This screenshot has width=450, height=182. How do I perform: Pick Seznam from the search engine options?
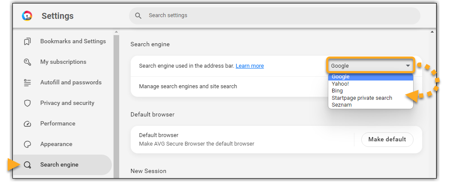pyautogui.click(x=342, y=104)
